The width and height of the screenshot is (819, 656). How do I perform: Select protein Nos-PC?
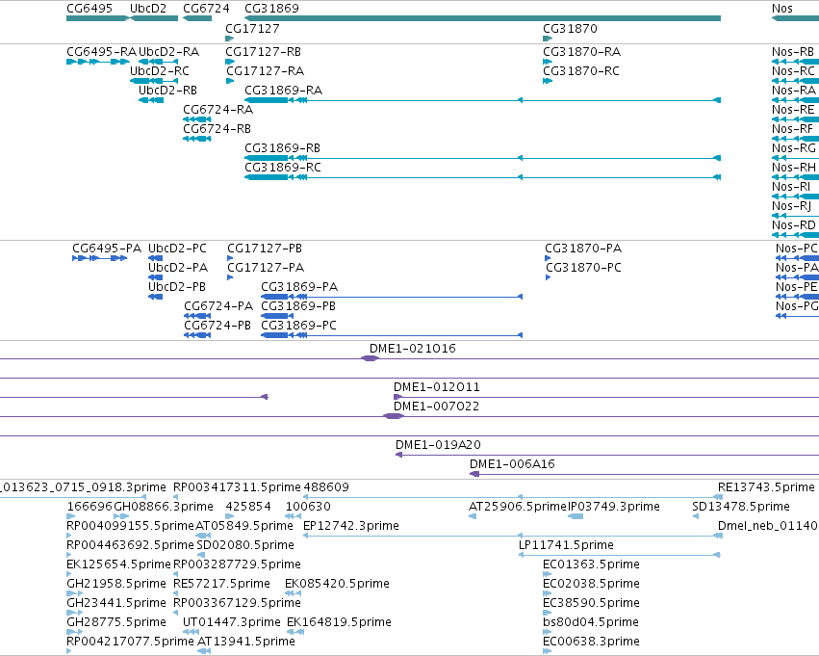(x=797, y=249)
